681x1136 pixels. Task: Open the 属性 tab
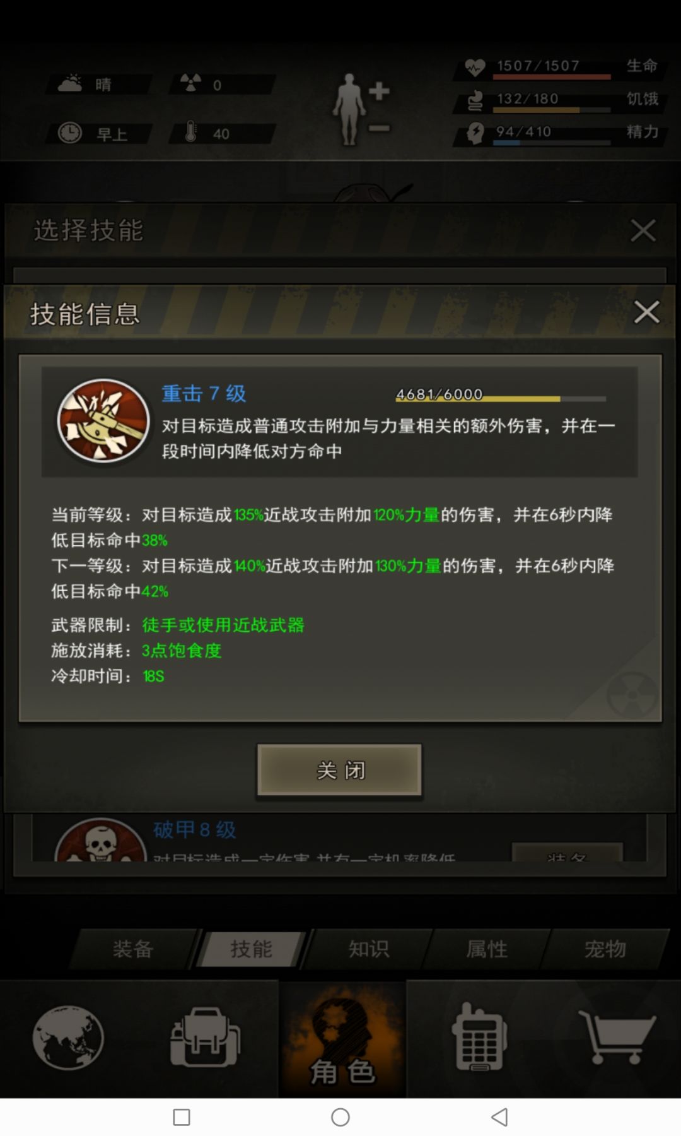click(487, 949)
